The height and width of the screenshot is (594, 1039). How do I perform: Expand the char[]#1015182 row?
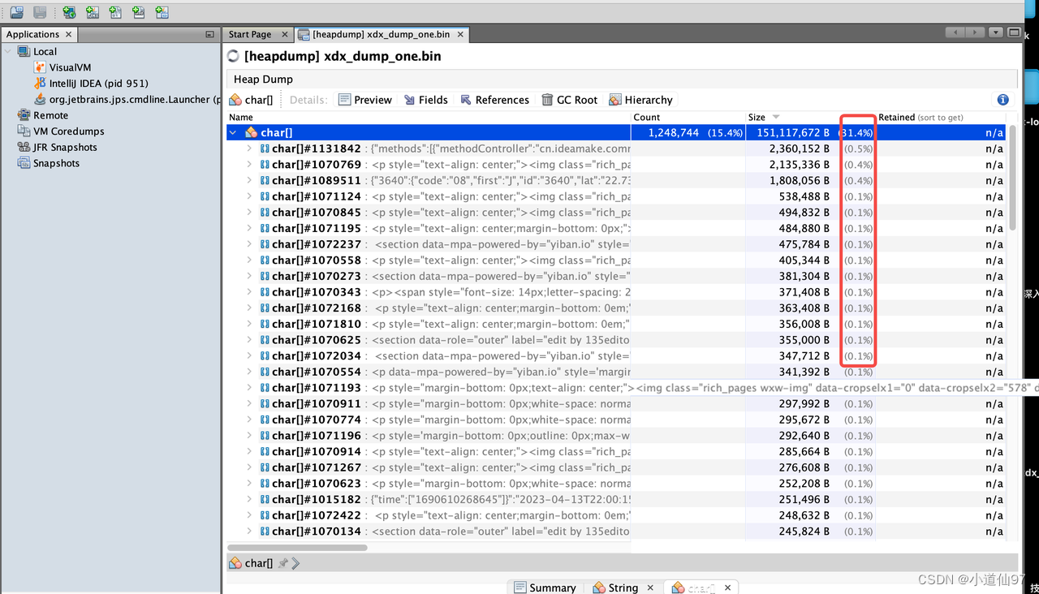point(249,499)
